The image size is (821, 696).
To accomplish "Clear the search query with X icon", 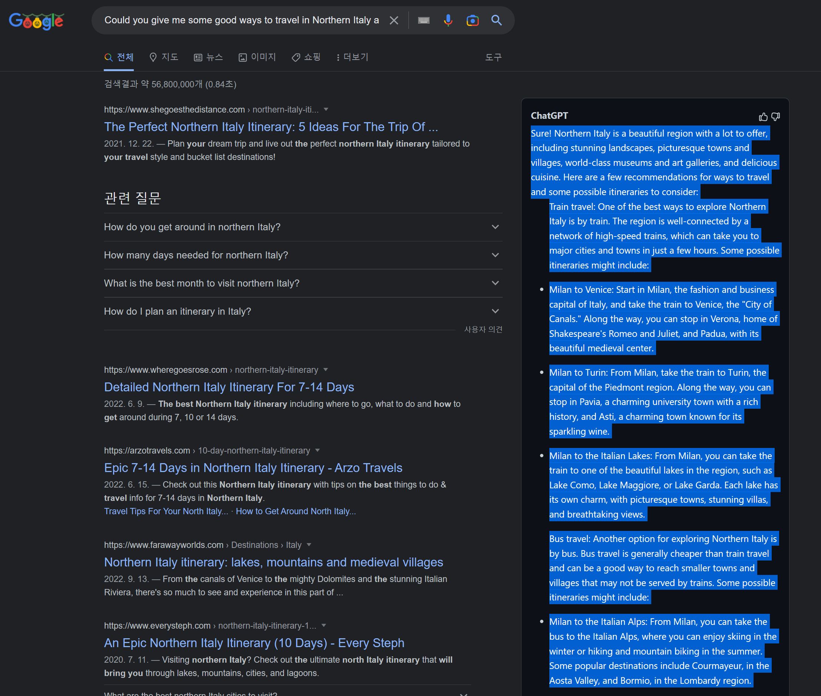I will pos(394,20).
